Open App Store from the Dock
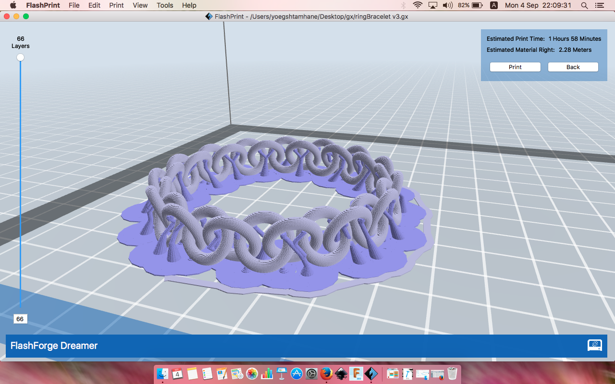The height and width of the screenshot is (384, 615). (x=296, y=373)
